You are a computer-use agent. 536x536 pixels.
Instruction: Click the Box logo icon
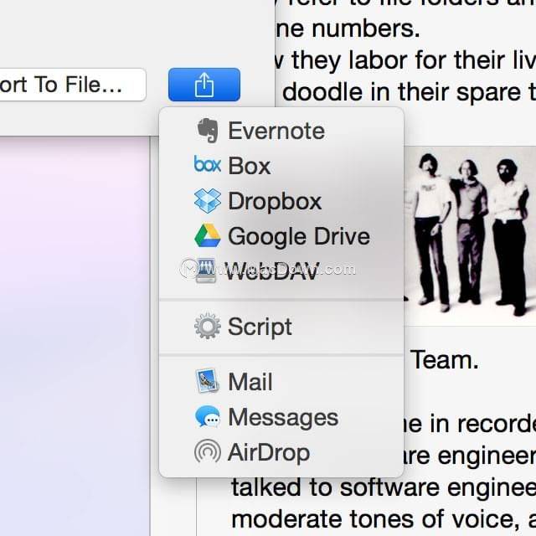pos(207,165)
